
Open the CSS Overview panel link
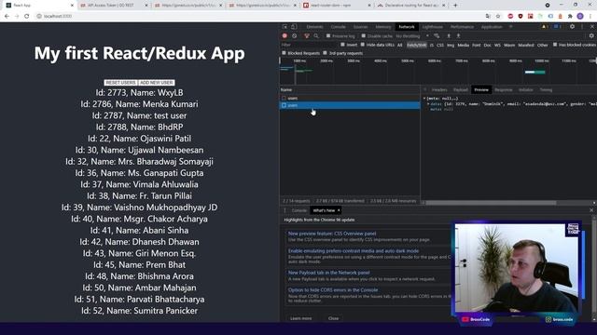point(332,234)
